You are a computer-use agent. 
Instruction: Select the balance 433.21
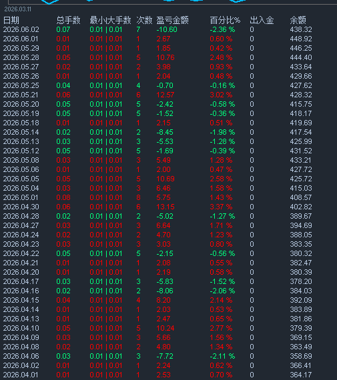pyautogui.click(x=301, y=160)
